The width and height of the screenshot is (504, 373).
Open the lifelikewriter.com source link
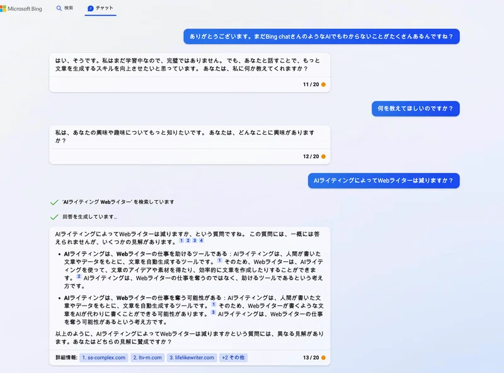(x=192, y=358)
